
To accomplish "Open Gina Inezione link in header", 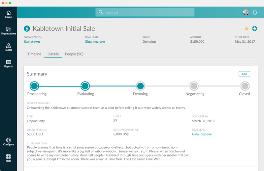I will pos(95,42).
